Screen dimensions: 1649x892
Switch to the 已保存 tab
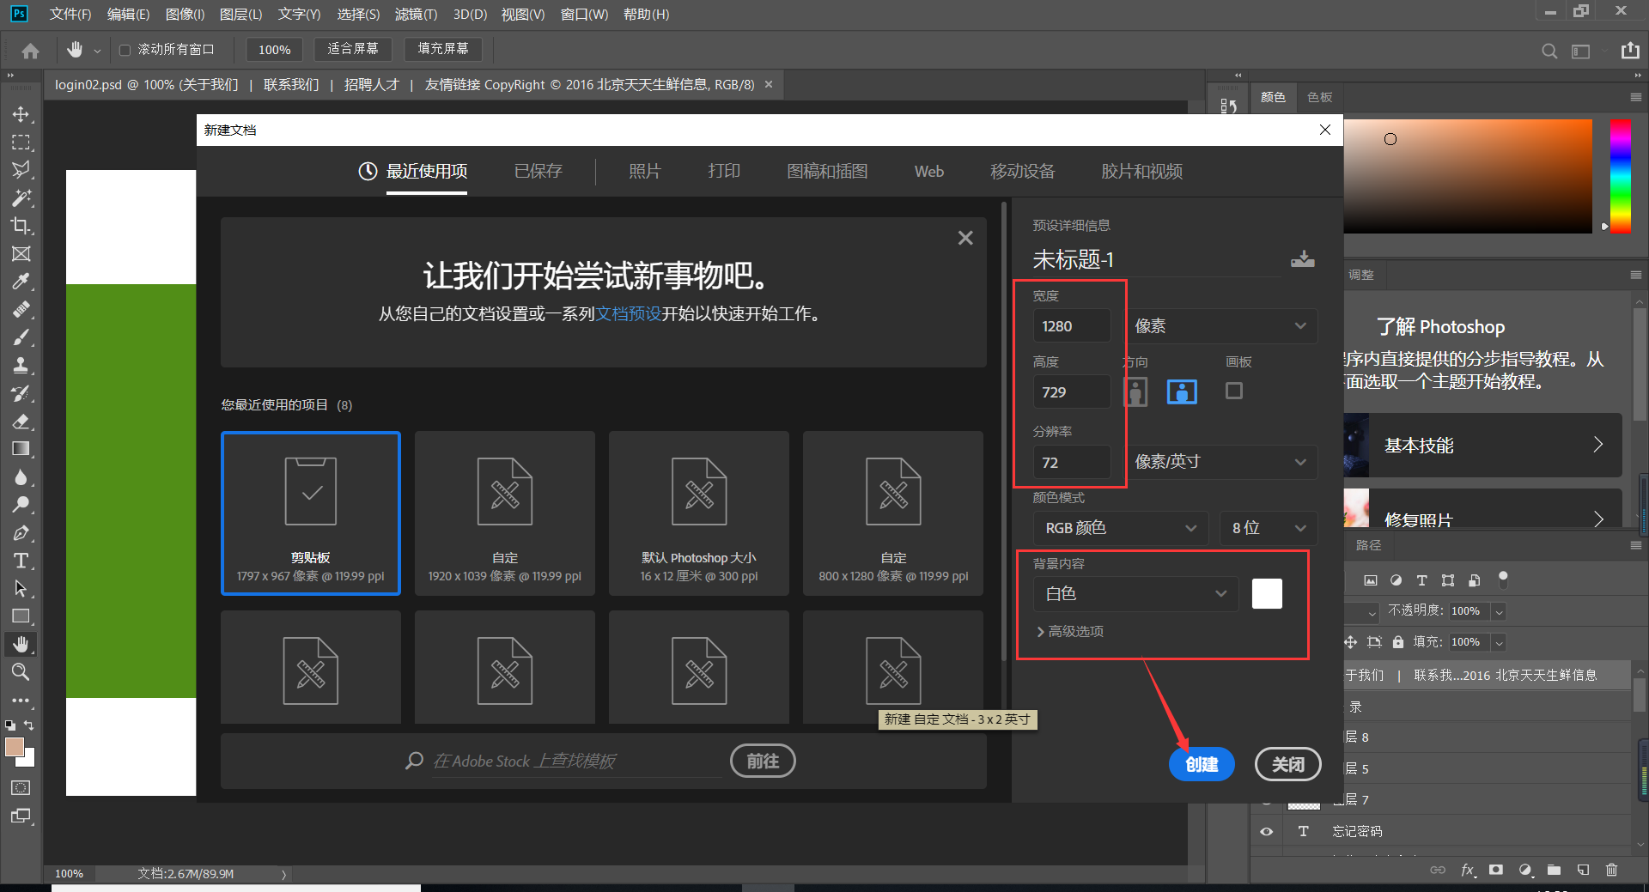539,171
